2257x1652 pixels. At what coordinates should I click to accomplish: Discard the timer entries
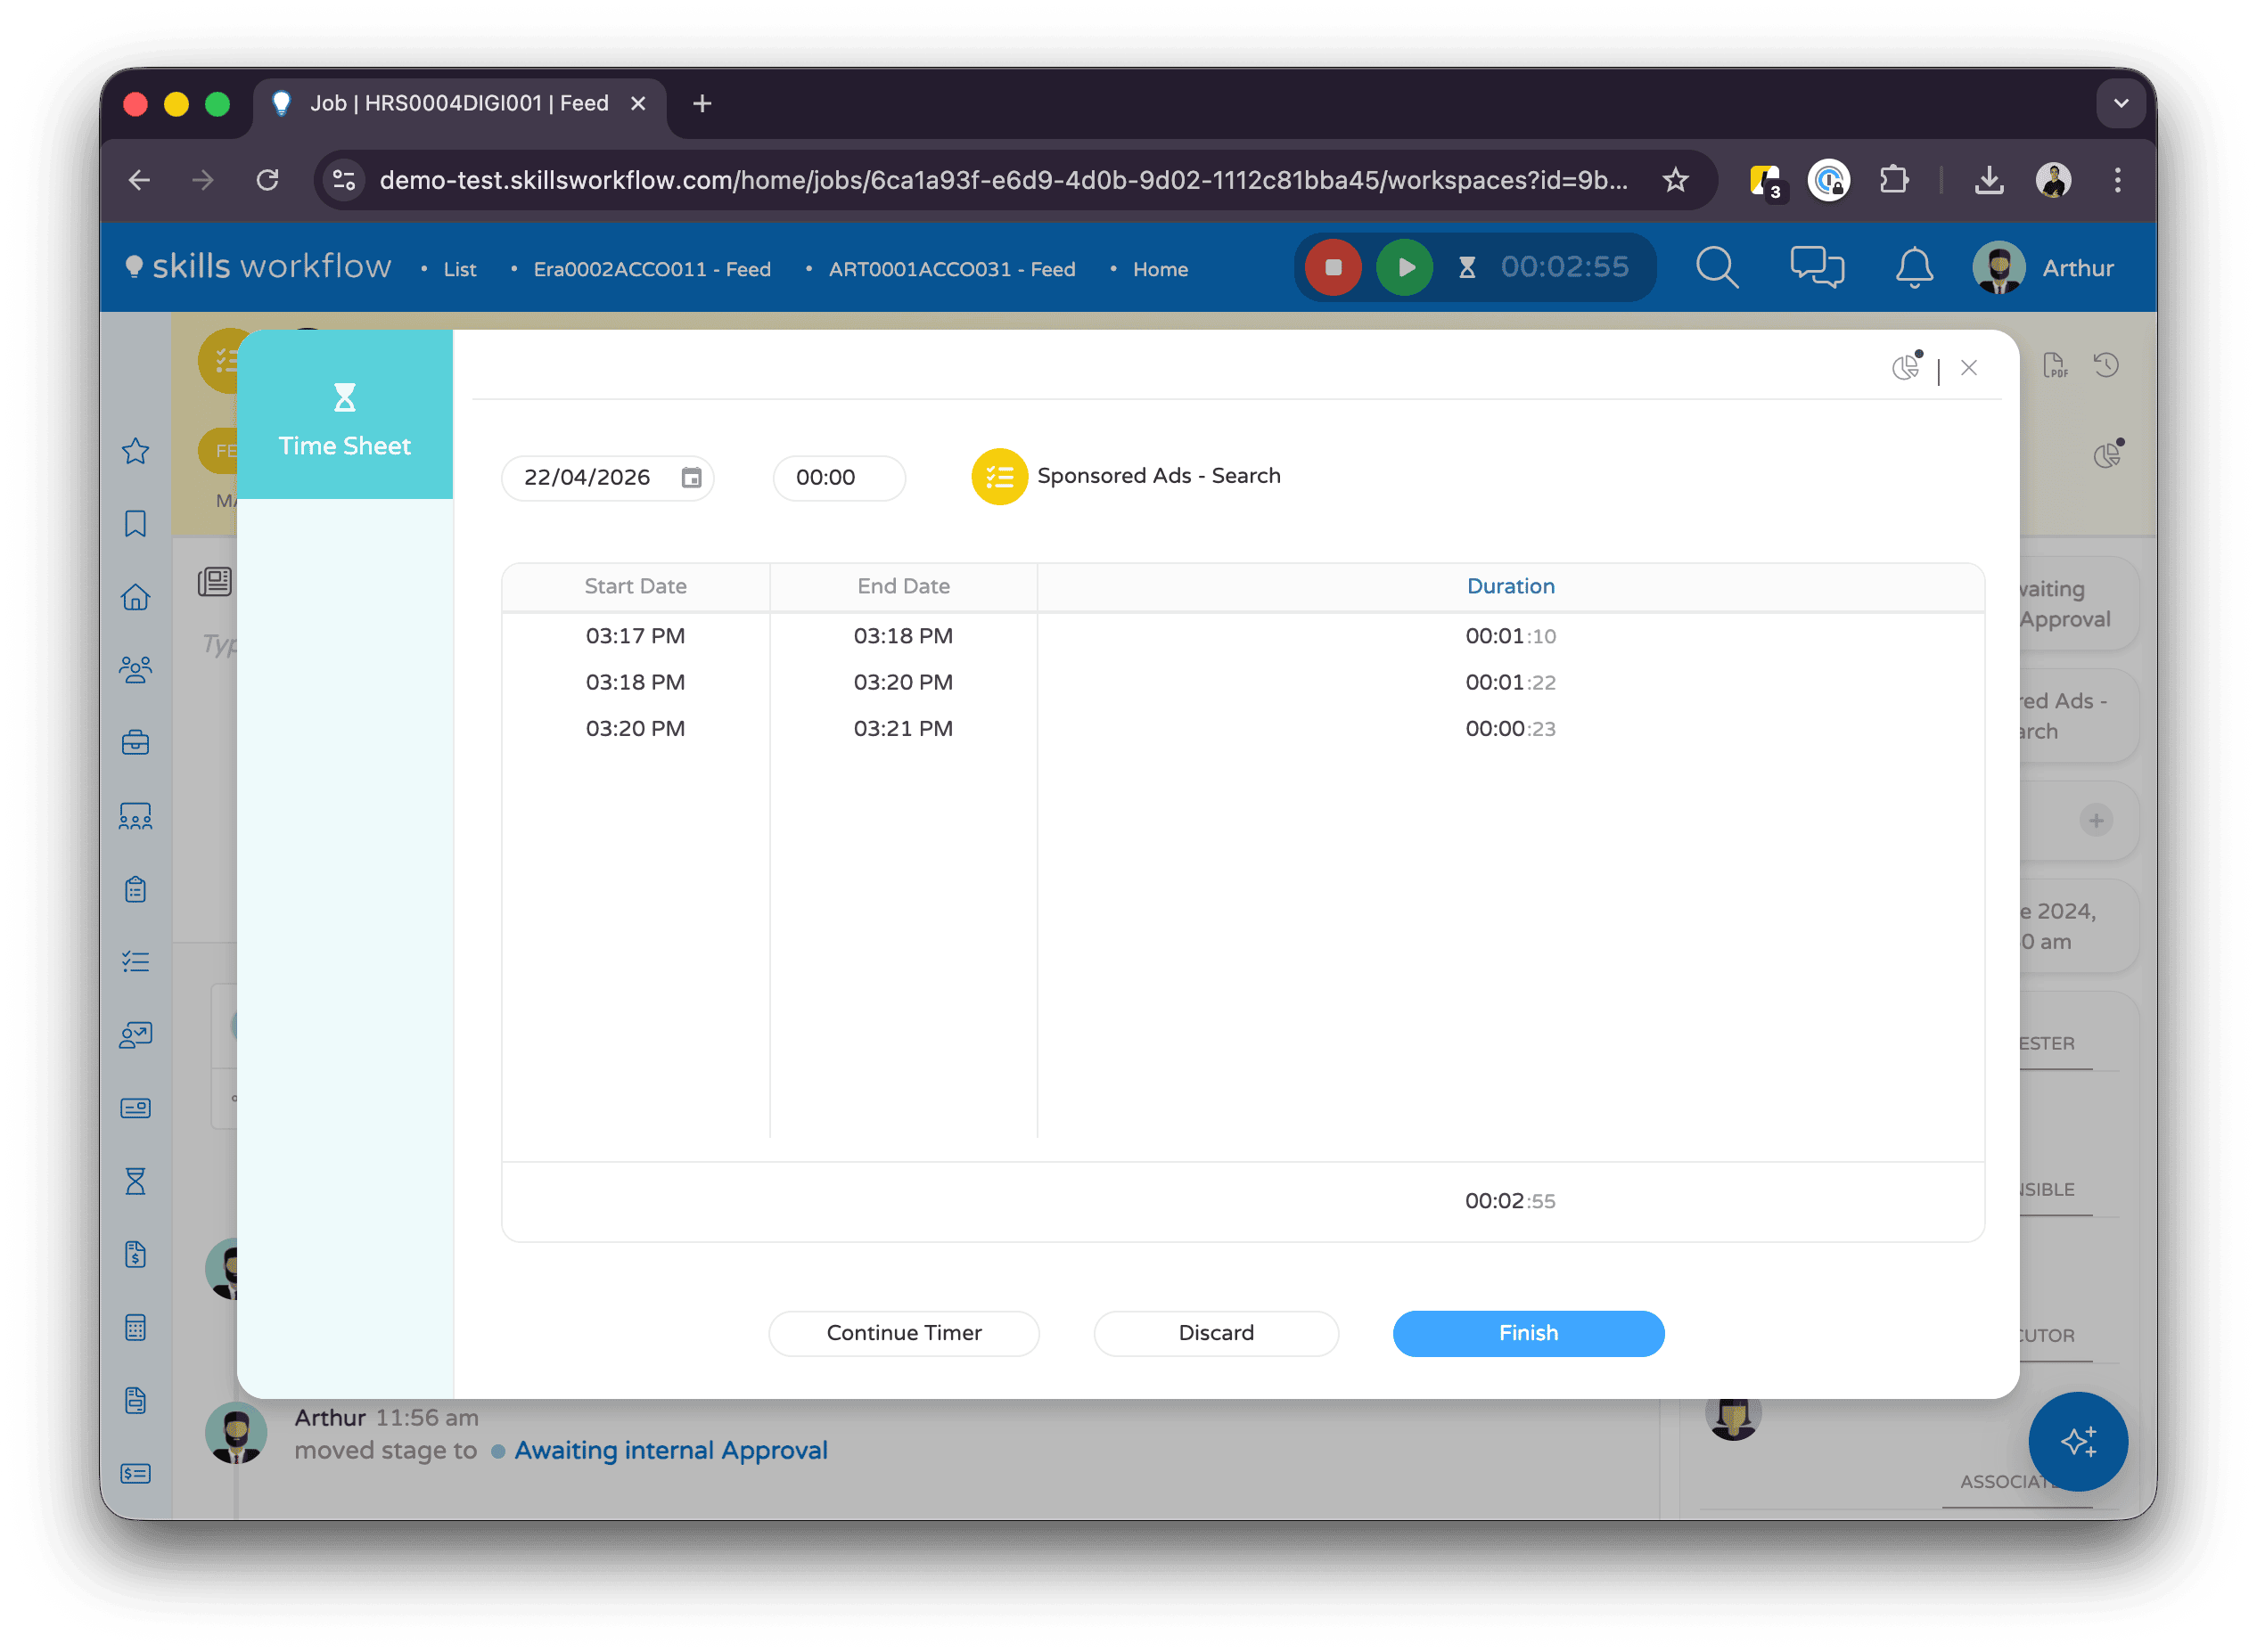[x=1216, y=1333]
